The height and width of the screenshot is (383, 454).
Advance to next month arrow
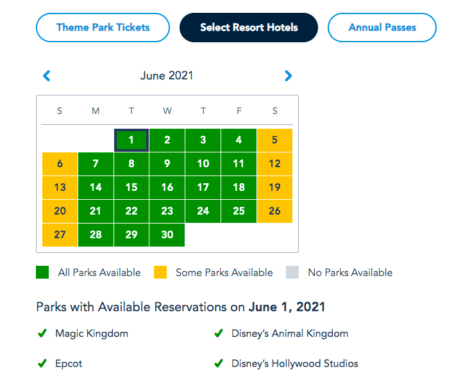(x=288, y=76)
